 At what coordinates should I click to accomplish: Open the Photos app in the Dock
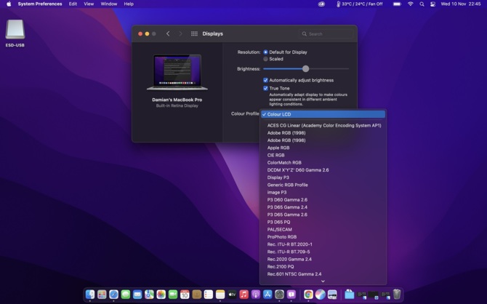161,294
